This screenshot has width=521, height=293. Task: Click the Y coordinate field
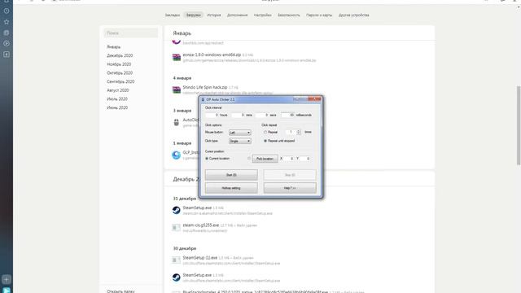pyautogui.click(x=305, y=159)
